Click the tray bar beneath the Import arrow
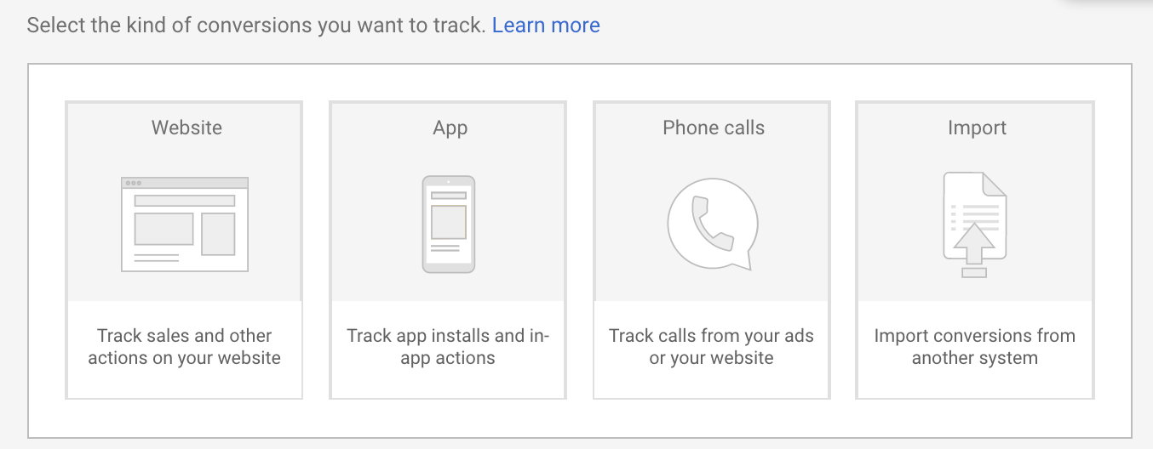This screenshot has width=1153, height=449. 974,272
